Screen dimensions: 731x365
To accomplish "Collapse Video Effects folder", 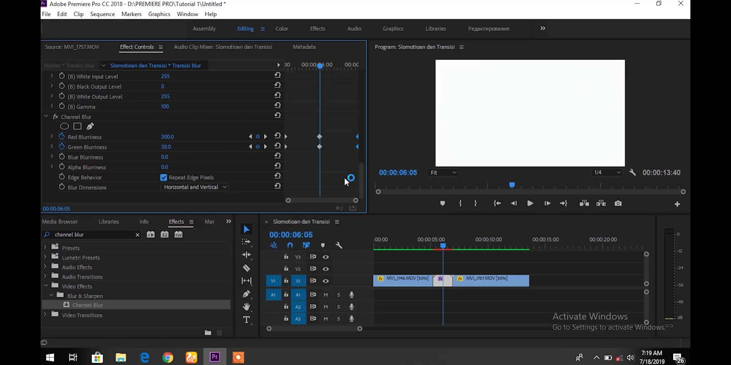I will pyautogui.click(x=46, y=286).
